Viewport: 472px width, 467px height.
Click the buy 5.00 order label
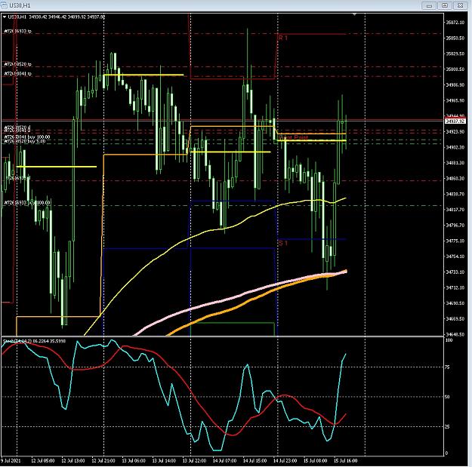coord(25,141)
